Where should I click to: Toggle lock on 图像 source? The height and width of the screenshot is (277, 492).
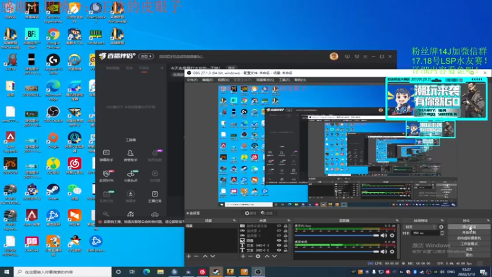tap(285, 241)
